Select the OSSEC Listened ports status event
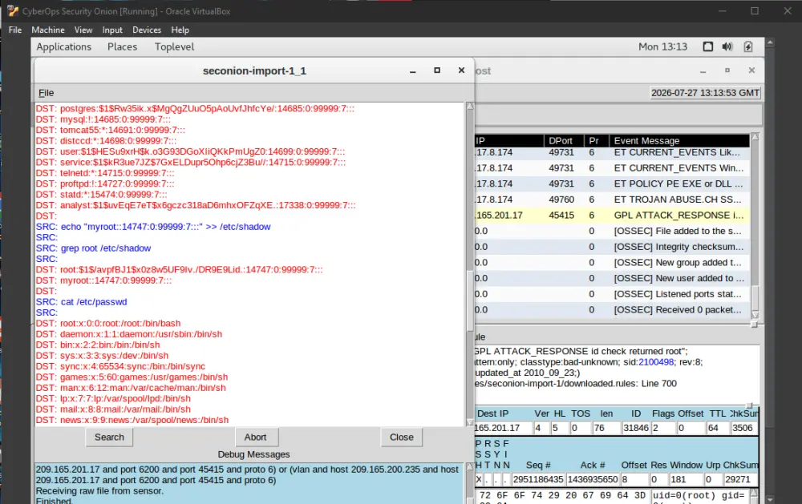This screenshot has width=802, height=504. (612, 294)
